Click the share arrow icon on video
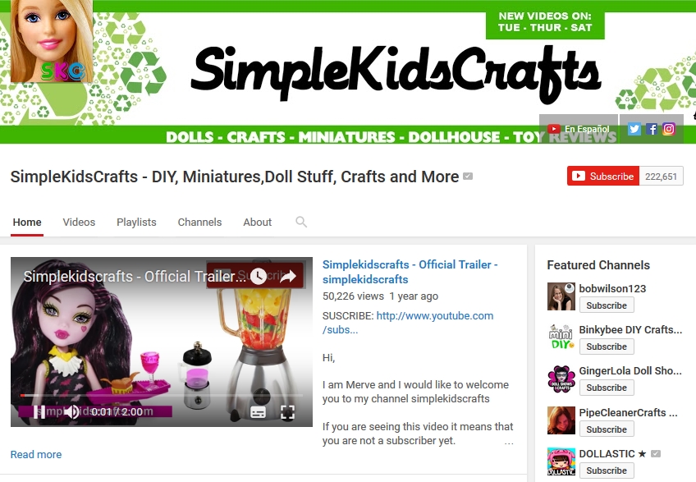This screenshot has height=482, width=696. click(287, 277)
